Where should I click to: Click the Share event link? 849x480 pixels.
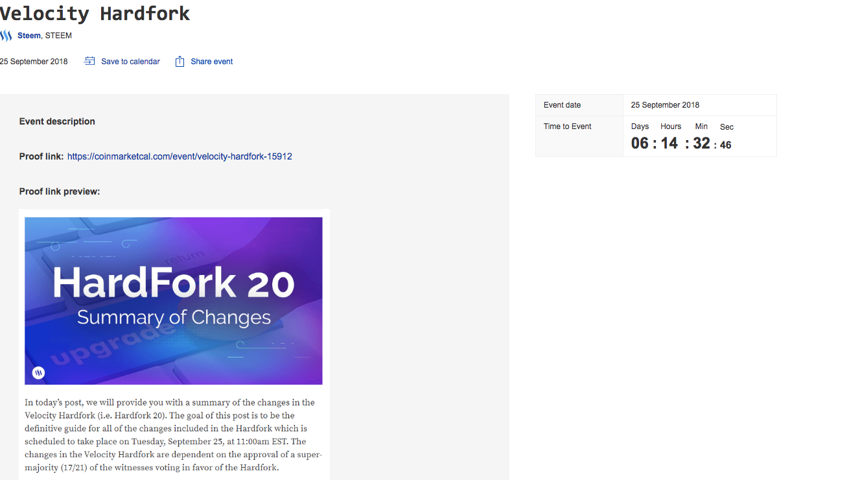pyautogui.click(x=212, y=62)
